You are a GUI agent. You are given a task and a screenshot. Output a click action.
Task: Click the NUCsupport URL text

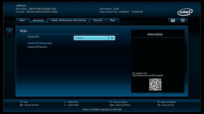[148, 75]
